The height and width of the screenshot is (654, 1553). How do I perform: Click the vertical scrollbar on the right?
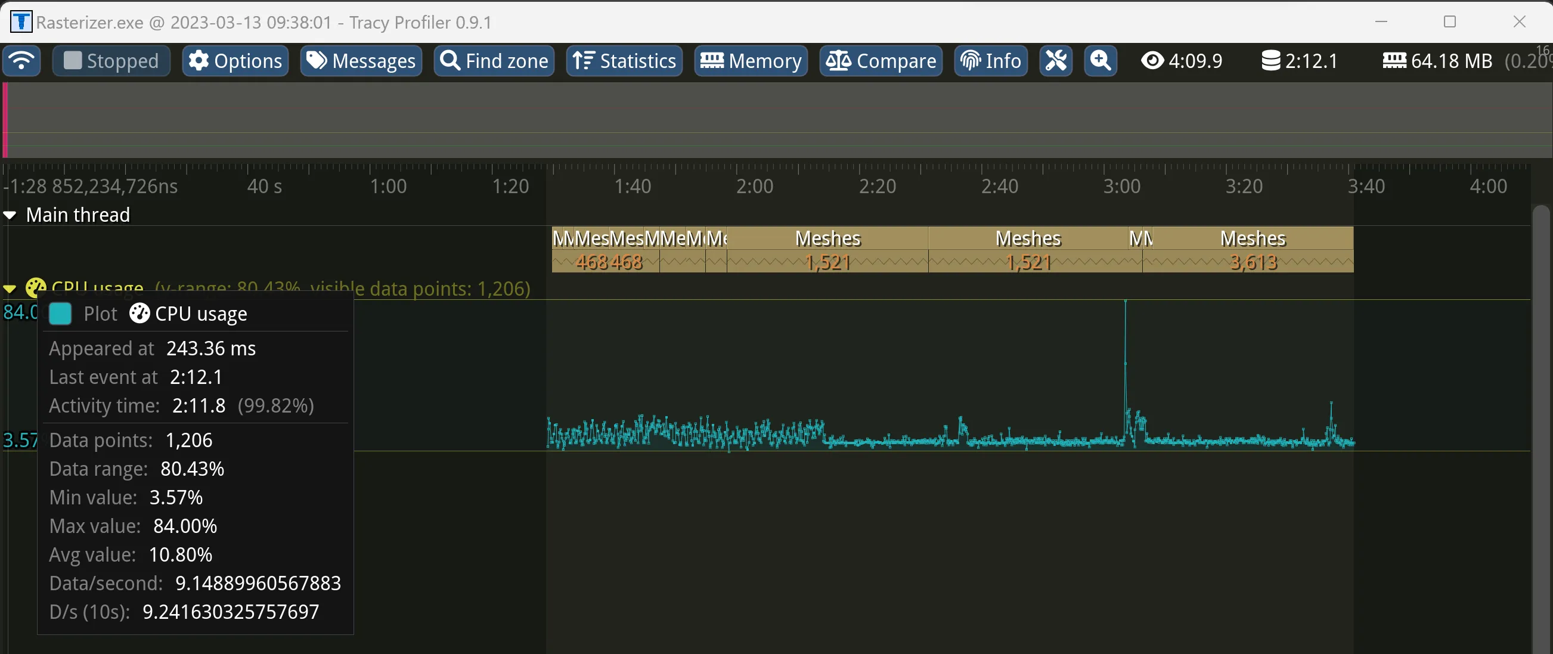coord(1541,429)
